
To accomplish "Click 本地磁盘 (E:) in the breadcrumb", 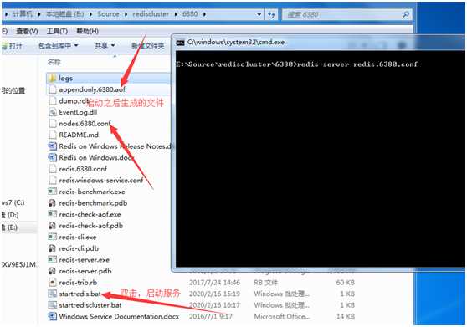I will (x=65, y=14).
